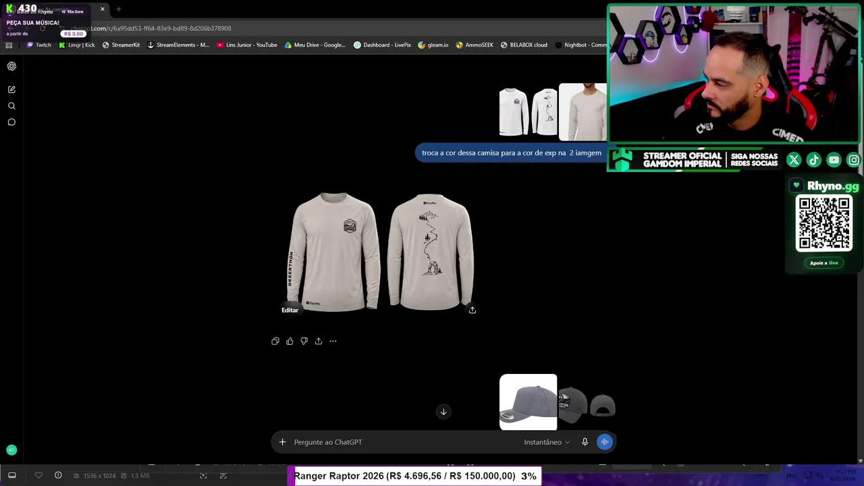Click the Editar button on the generated image
Viewport: 864px width, 486px height.
click(290, 310)
